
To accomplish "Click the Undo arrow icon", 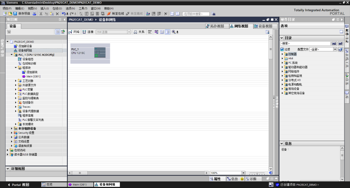I will click(64, 14).
